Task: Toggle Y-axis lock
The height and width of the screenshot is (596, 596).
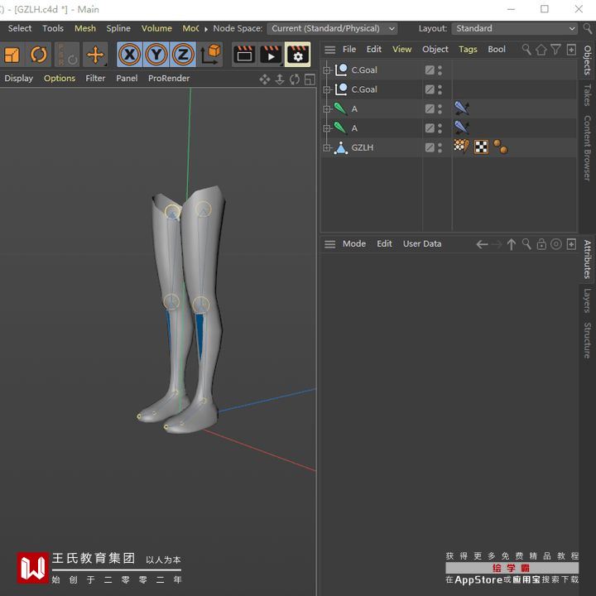Action: click(156, 55)
